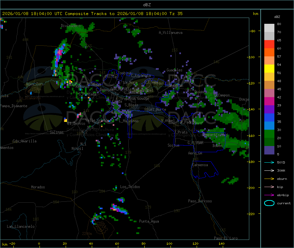
Task: Select the bright yellow 51–54 dBZ swatch
Action: click(269, 69)
